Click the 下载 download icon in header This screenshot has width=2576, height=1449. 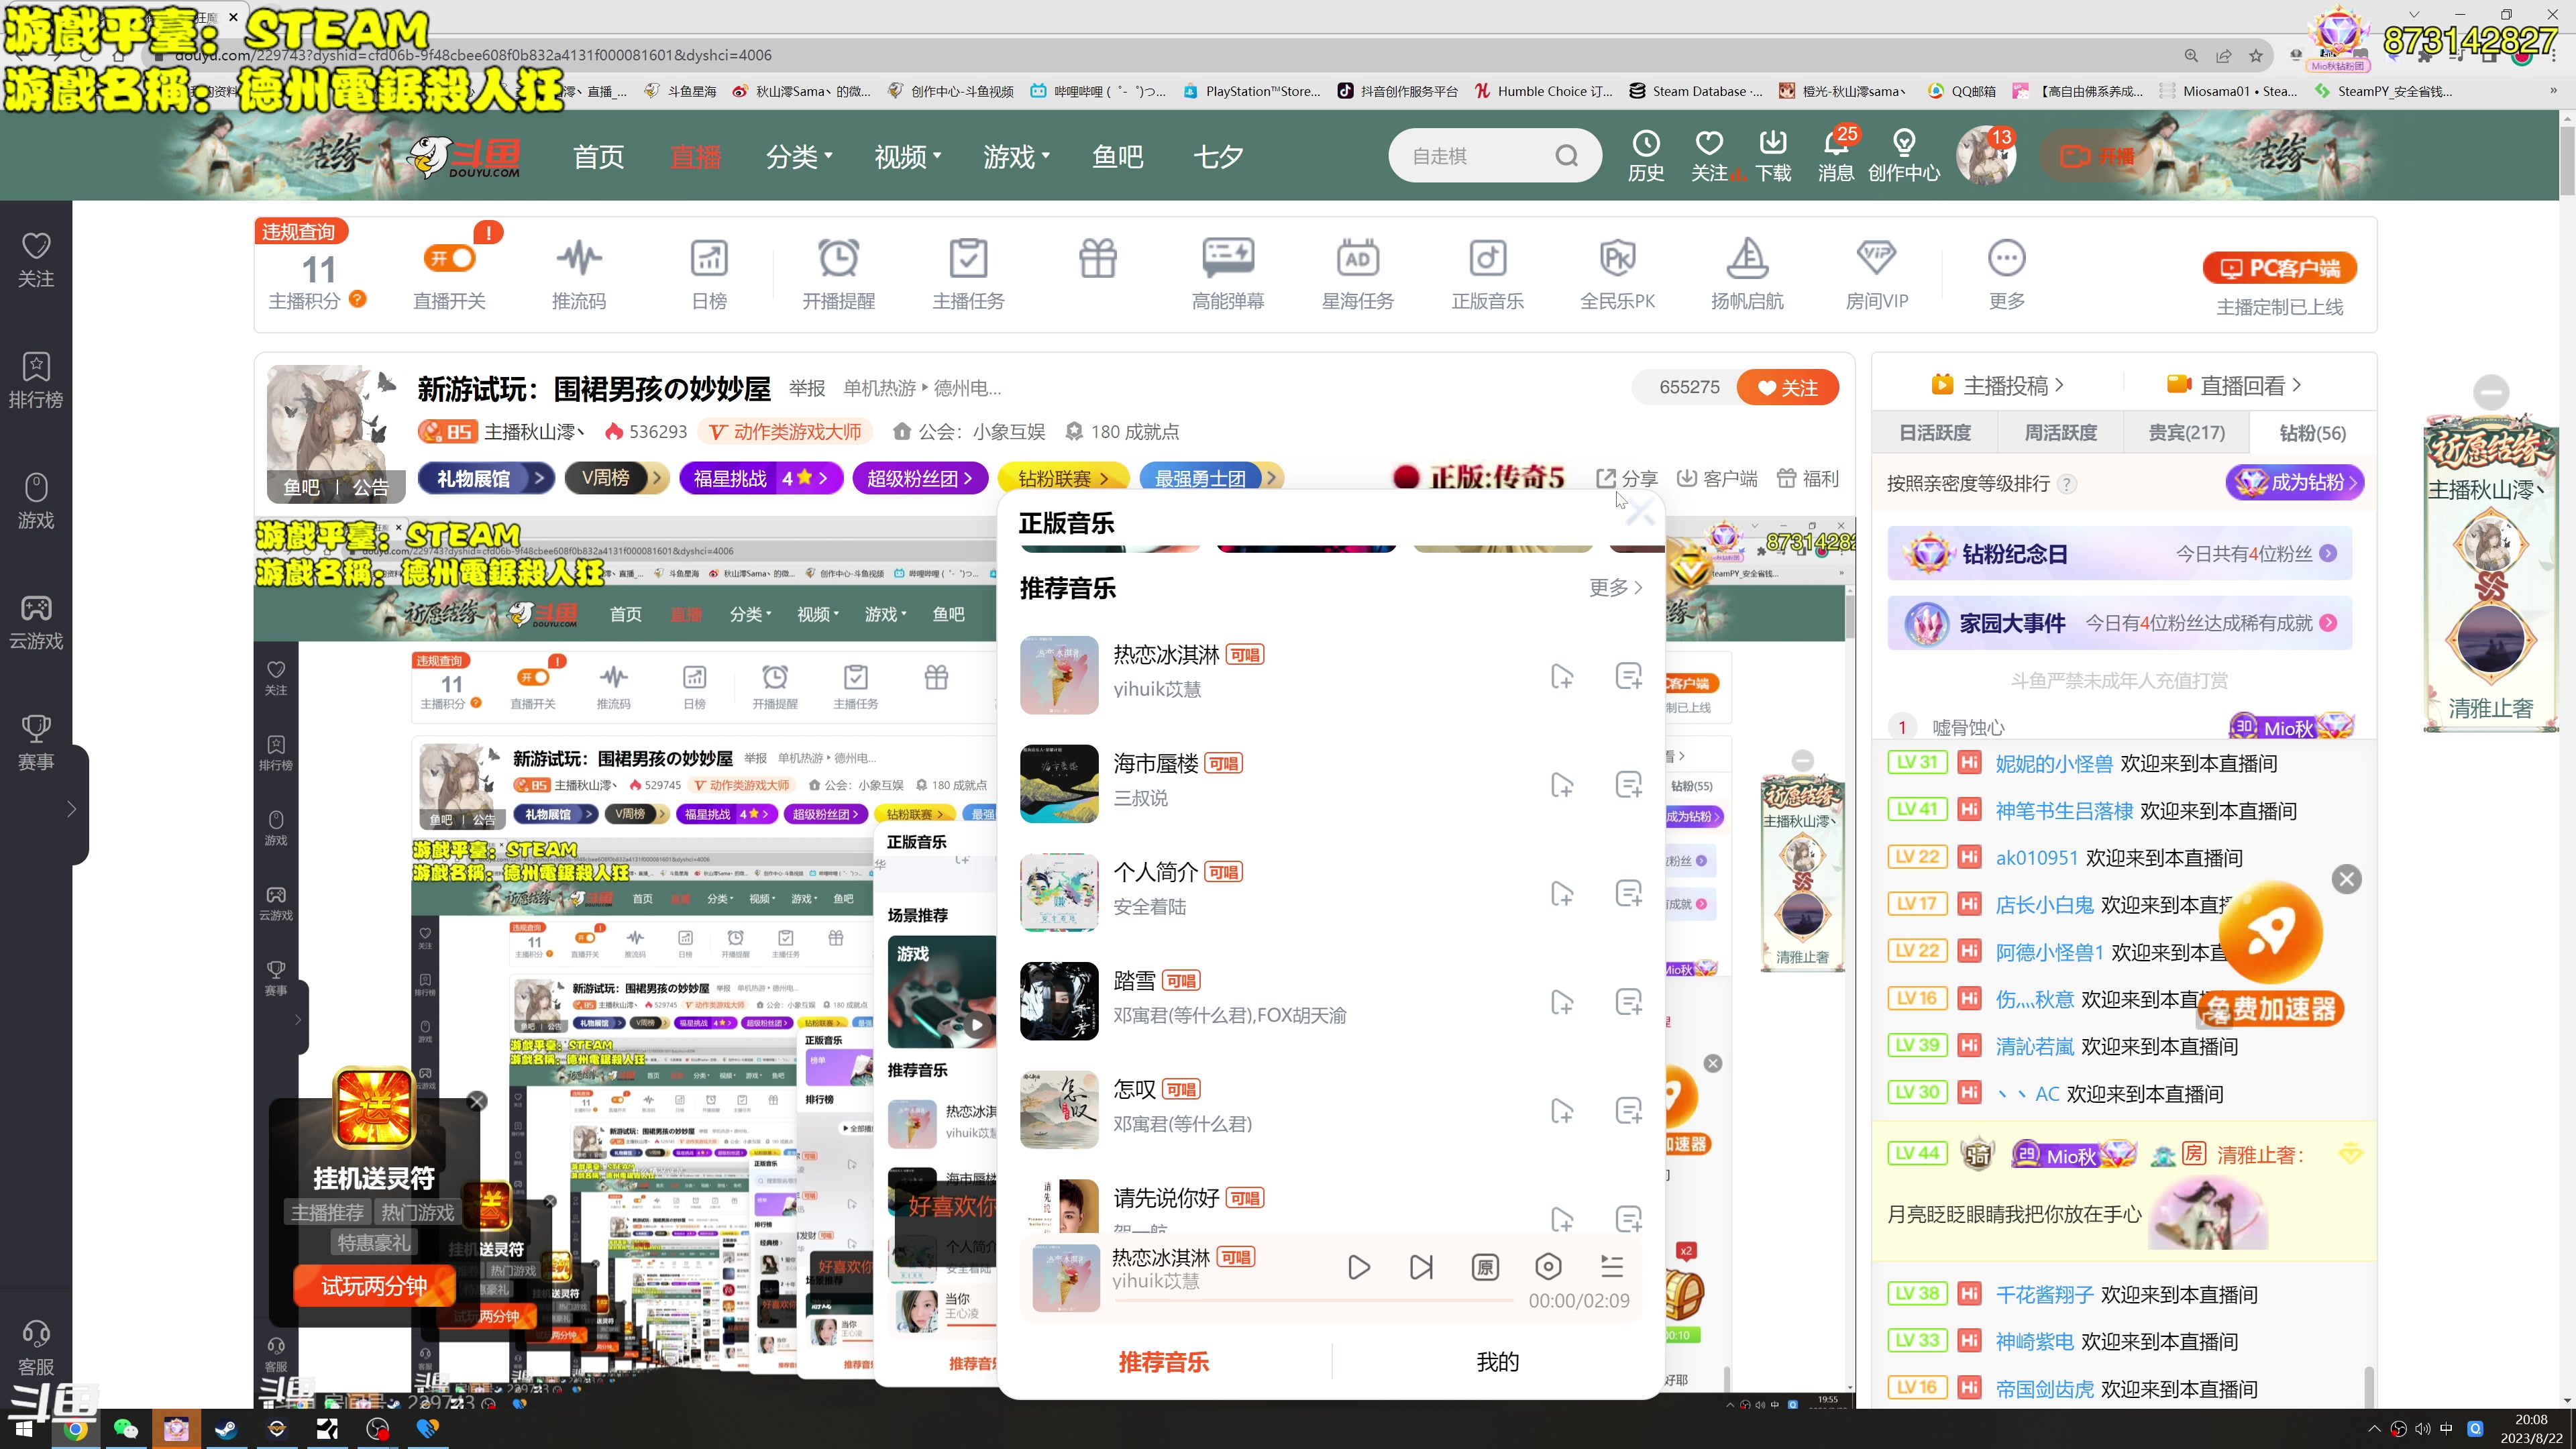pyautogui.click(x=1773, y=156)
